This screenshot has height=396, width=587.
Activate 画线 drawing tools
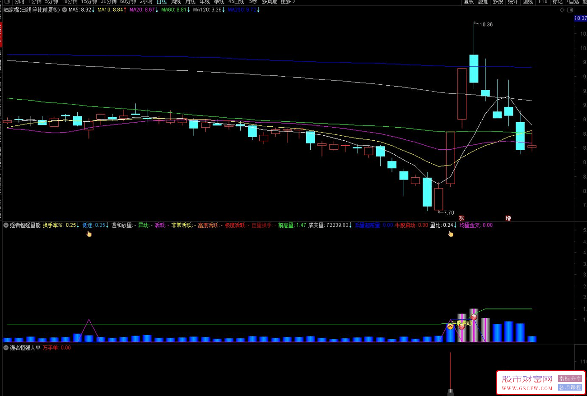(528, 2)
